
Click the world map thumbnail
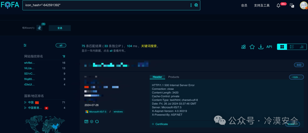coord(45,124)
